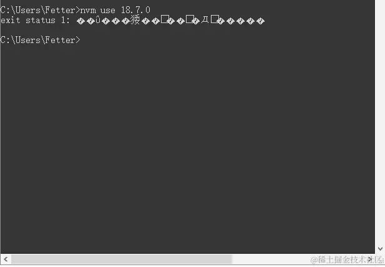The width and height of the screenshot is (385, 267).
Task: Click the 'û' character in the garbled output
Action: (x=98, y=20)
